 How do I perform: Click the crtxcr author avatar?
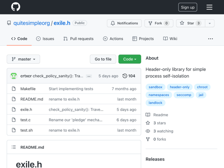[x=14, y=76]
